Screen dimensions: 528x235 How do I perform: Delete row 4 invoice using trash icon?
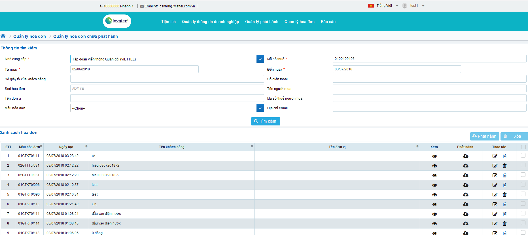click(504, 185)
